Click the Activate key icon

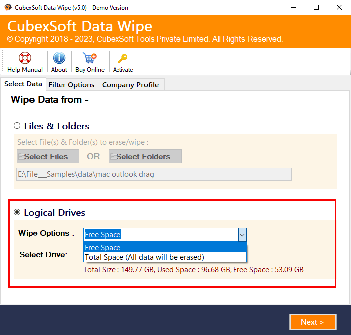123,58
